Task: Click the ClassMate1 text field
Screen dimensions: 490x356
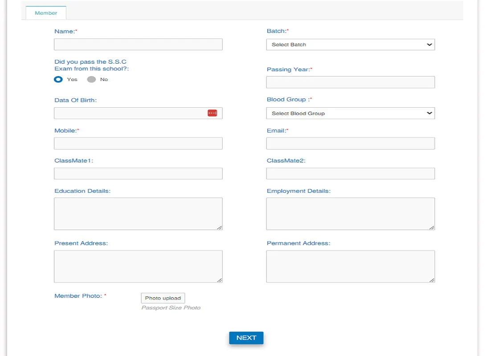Action: (138, 174)
